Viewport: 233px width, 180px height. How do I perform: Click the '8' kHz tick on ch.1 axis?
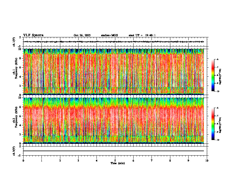21,58
